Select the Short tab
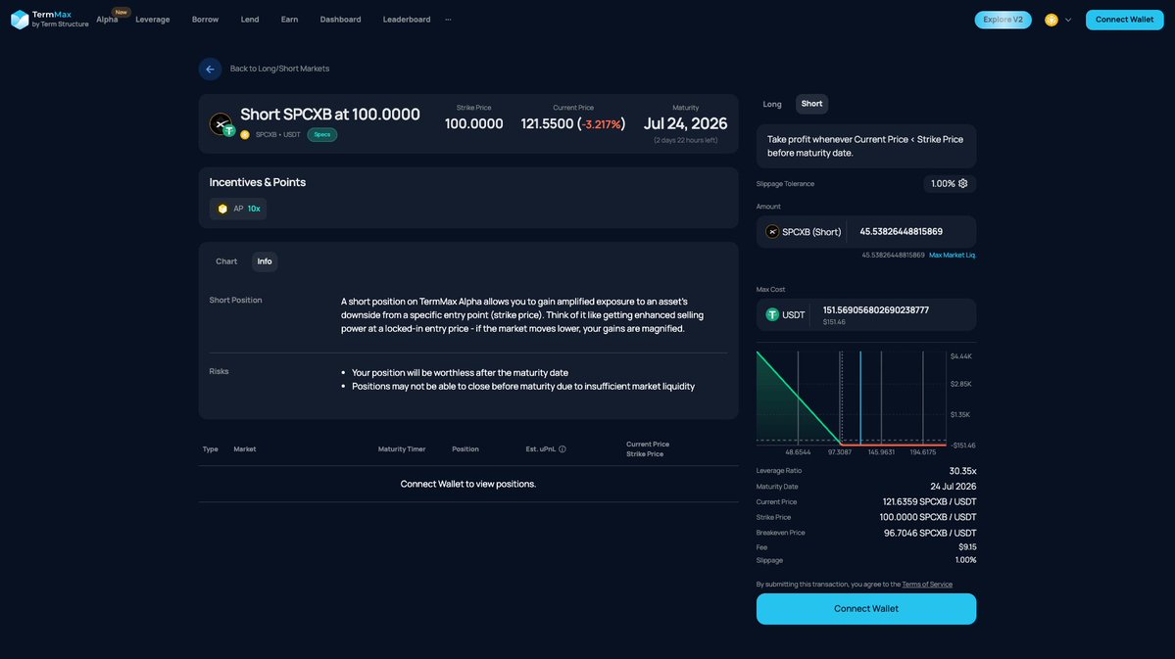This screenshot has height=659, width=1175. [x=811, y=104]
